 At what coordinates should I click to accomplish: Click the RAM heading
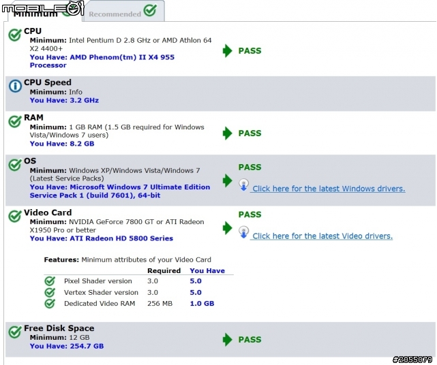[x=33, y=118]
